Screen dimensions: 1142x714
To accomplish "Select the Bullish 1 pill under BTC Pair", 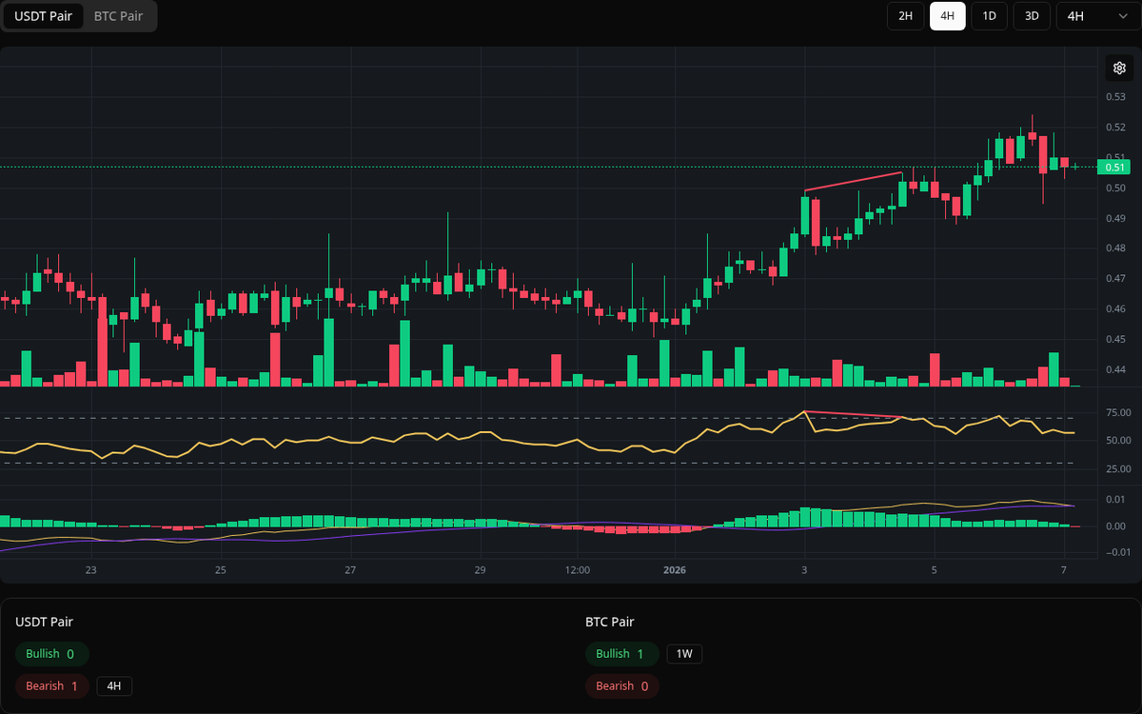I will 621,654.
